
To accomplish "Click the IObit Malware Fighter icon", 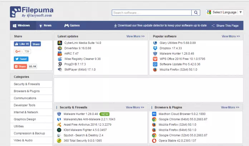I will (x=59, y=130).
